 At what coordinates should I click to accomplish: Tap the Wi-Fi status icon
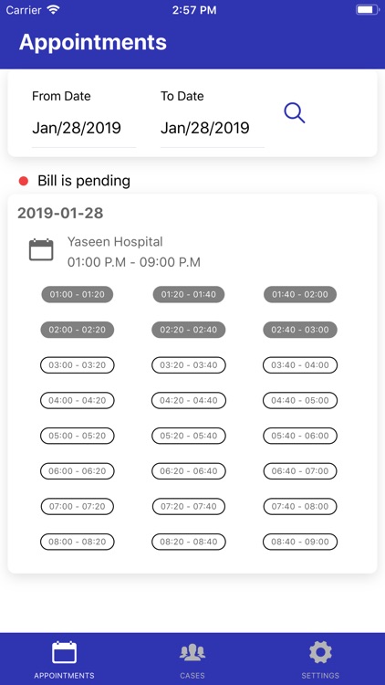click(54, 10)
